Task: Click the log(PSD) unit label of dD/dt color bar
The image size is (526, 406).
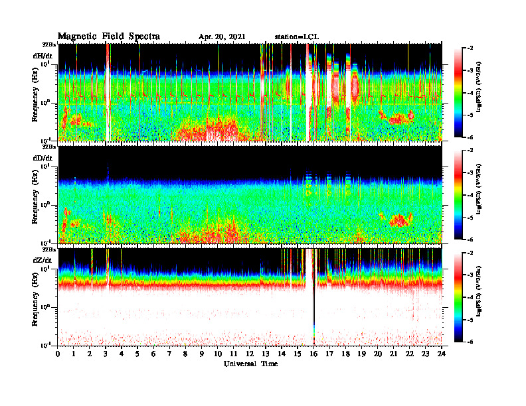Action: pos(479,188)
